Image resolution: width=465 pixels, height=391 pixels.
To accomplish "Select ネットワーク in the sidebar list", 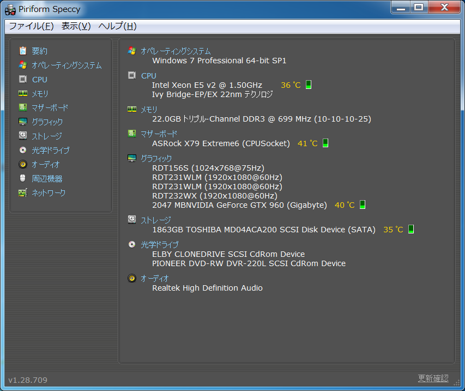I will coord(49,193).
